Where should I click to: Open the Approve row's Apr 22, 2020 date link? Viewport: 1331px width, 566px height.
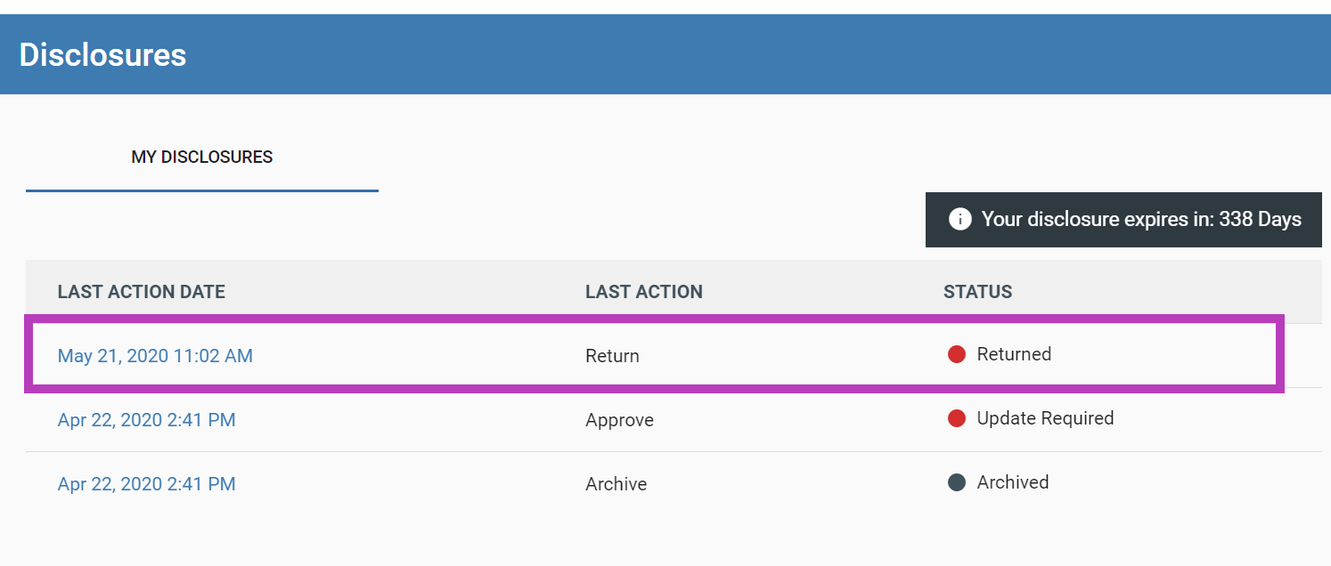tap(146, 420)
